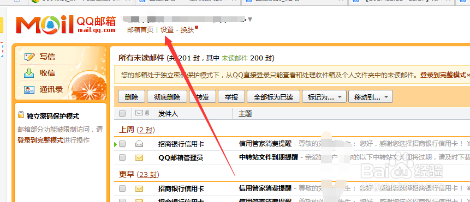Open 通讯录 contacts
Screen dimensions: 470x202
(x=51, y=90)
